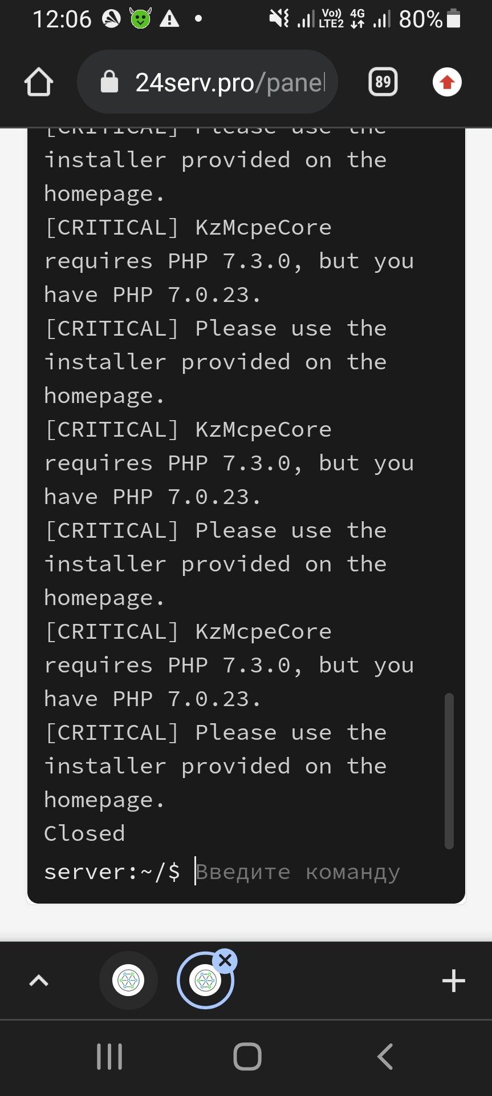Screen dimensions: 492x1096
Task: Open the tab switcher showing 89 tabs
Action: (x=383, y=82)
